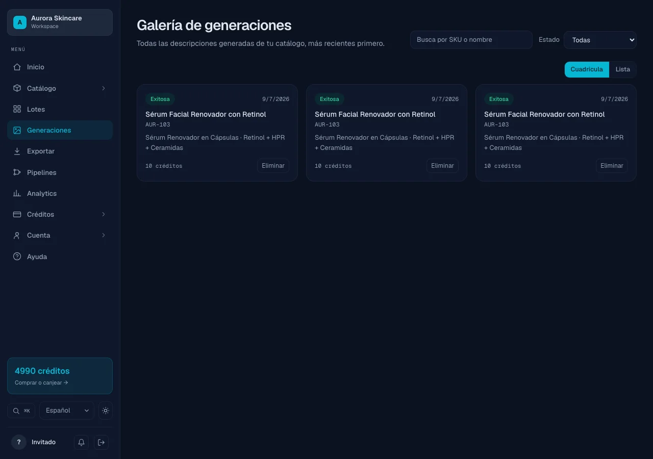Click the Créditos card icon
The image size is (653, 459).
pyautogui.click(x=17, y=214)
